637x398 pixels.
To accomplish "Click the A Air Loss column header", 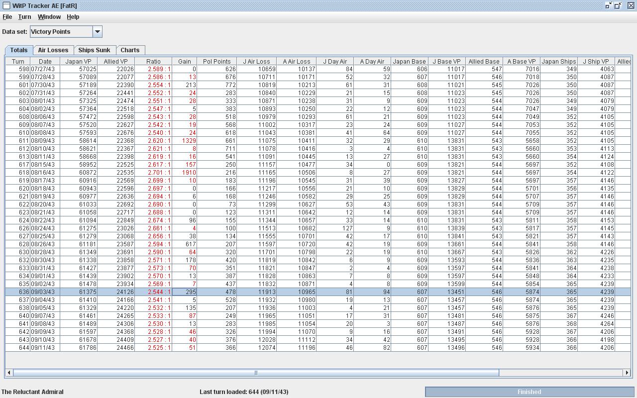I will pos(296,62).
